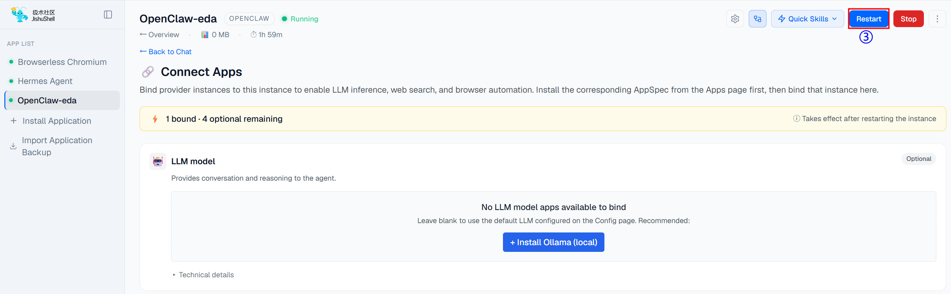Click the 'OpenClaw-eda' page title
Viewport: 951px width, 294px height.
click(x=178, y=18)
